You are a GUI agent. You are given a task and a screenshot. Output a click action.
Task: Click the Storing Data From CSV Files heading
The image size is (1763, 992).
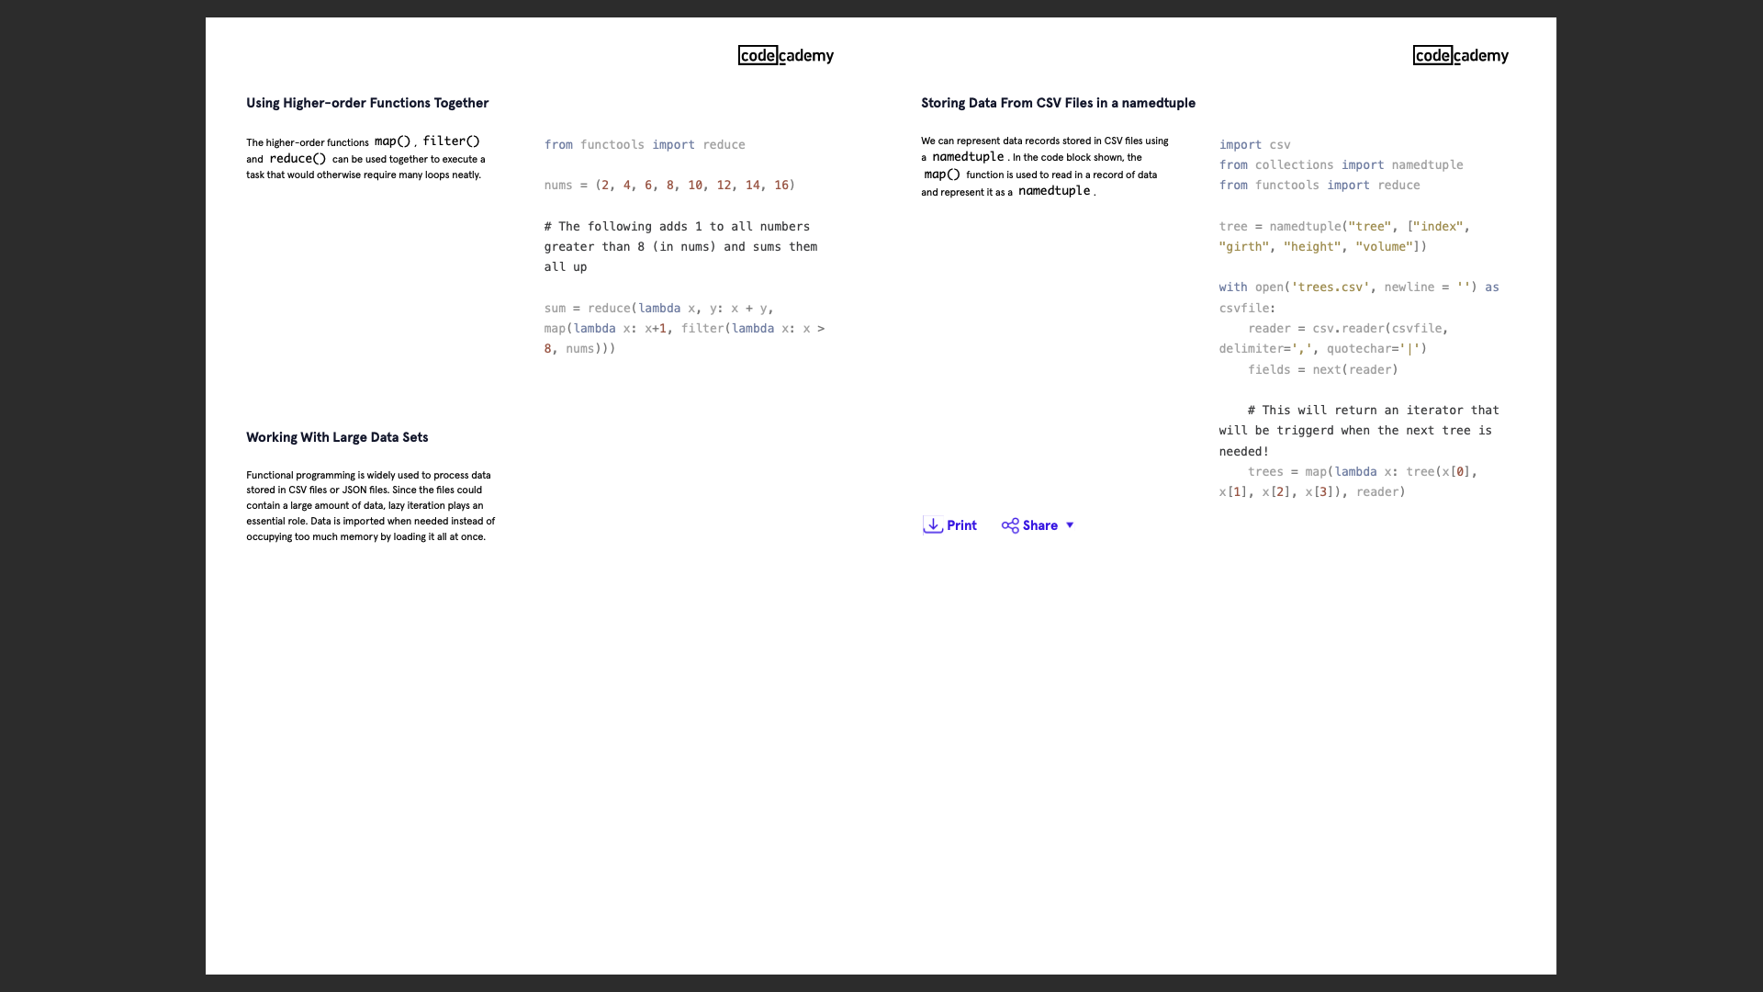coord(1058,103)
